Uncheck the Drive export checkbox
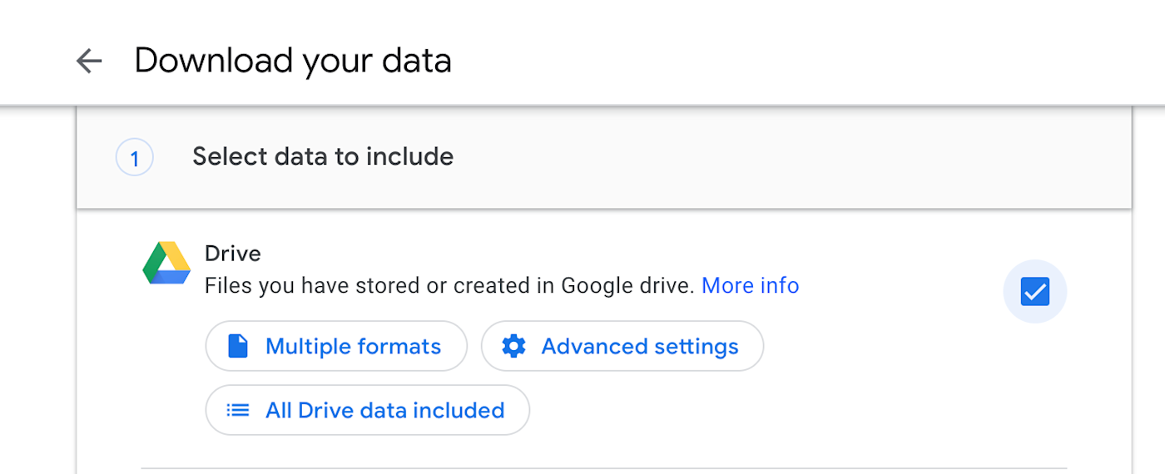Screen dimensions: 1165x474 [x=1034, y=291]
